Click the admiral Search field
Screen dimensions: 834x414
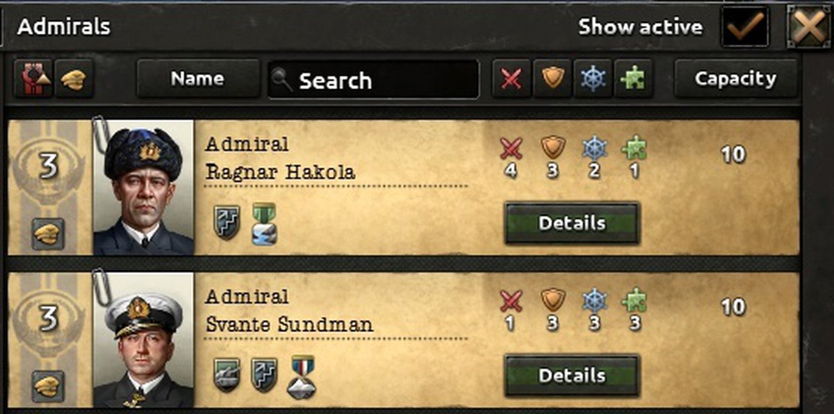374,80
